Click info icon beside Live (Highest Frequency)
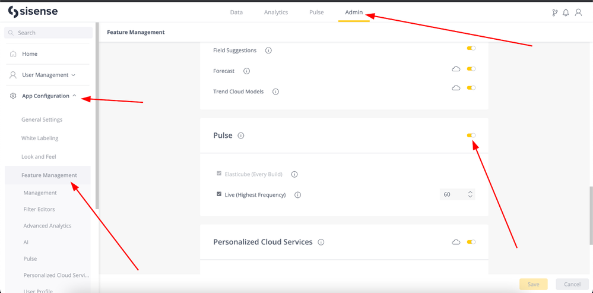 (297, 195)
